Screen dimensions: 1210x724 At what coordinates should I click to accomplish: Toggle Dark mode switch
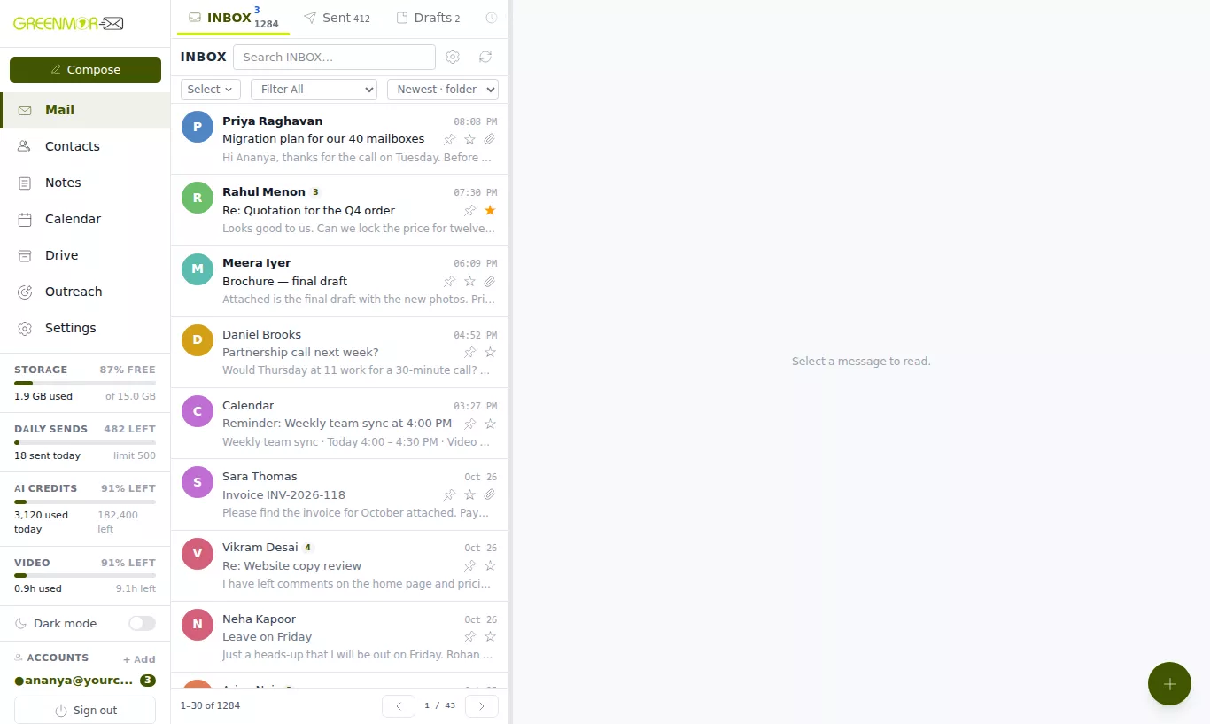pos(142,623)
